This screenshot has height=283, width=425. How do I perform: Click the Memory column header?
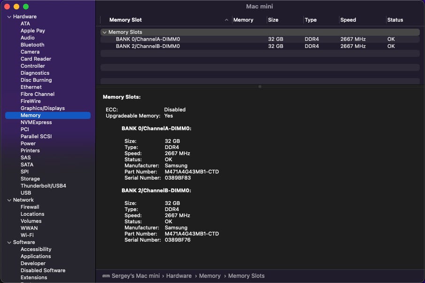coord(243,20)
